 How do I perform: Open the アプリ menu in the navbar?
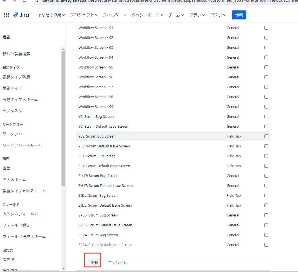coord(218,15)
